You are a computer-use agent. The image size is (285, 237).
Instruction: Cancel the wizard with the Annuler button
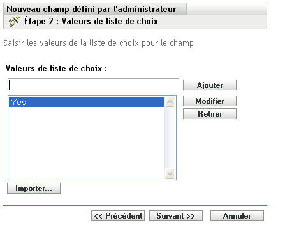click(x=237, y=216)
